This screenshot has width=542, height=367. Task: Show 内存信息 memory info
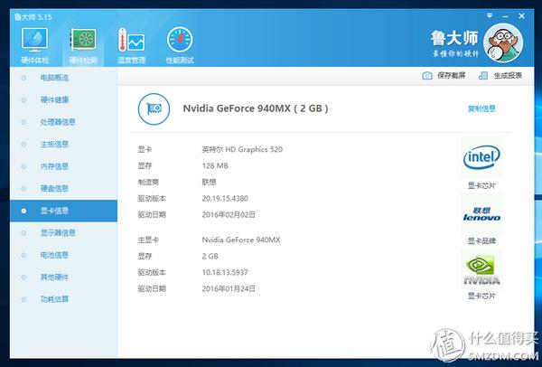tap(54, 166)
